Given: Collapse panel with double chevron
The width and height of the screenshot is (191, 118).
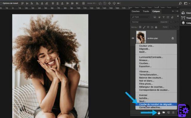Looking at the screenshot, I should tap(173, 11).
